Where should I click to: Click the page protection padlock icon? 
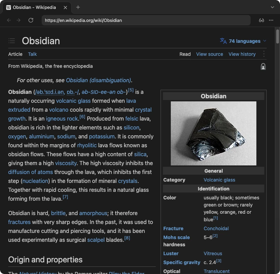pos(263,66)
